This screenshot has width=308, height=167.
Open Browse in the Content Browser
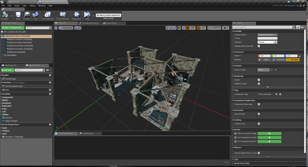coord(26,15)
